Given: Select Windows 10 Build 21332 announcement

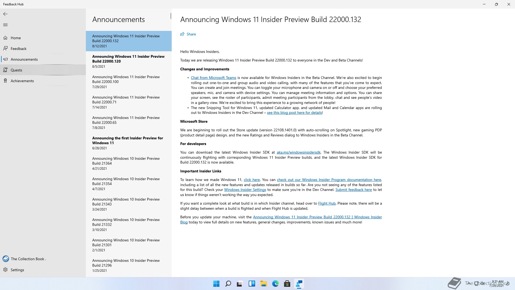Looking at the screenshot, I should [x=129, y=225].
